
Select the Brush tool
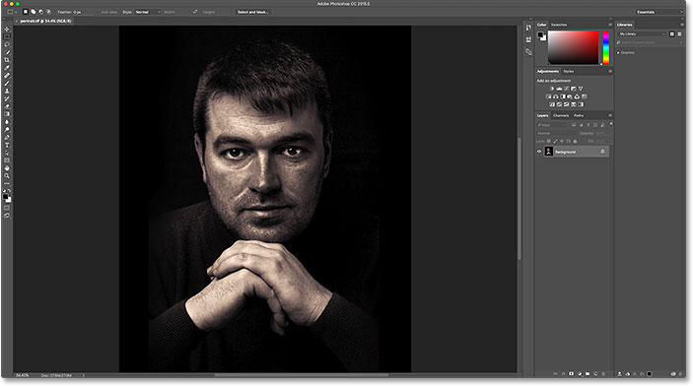coord(7,83)
